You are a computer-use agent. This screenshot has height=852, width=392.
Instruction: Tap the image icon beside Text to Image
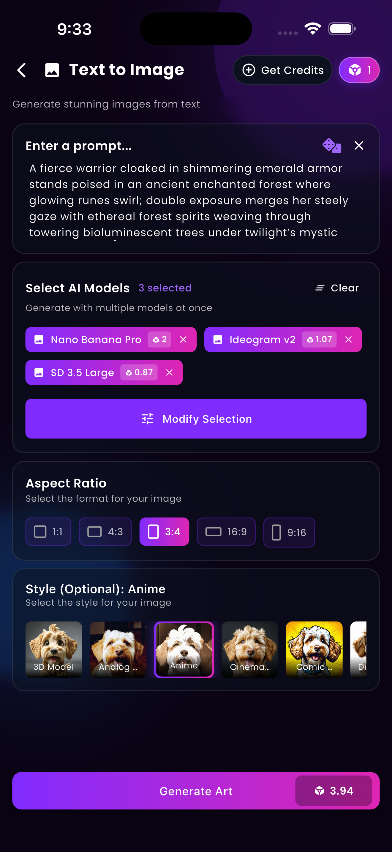[x=51, y=70]
